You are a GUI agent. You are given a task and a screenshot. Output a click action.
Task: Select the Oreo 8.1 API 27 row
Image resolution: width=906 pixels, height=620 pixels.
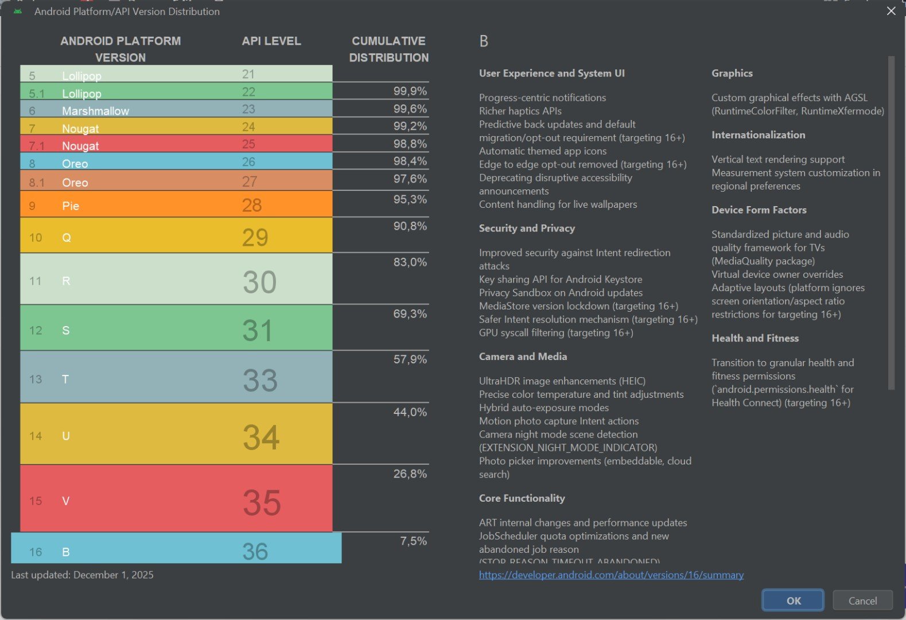(x=176, y=180)
